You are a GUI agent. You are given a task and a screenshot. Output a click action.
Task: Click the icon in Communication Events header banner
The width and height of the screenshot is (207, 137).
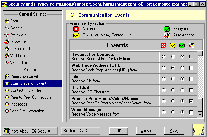coord(72,15)
